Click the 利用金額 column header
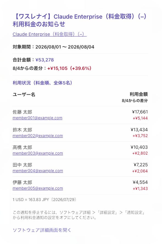 pos(139,94)
